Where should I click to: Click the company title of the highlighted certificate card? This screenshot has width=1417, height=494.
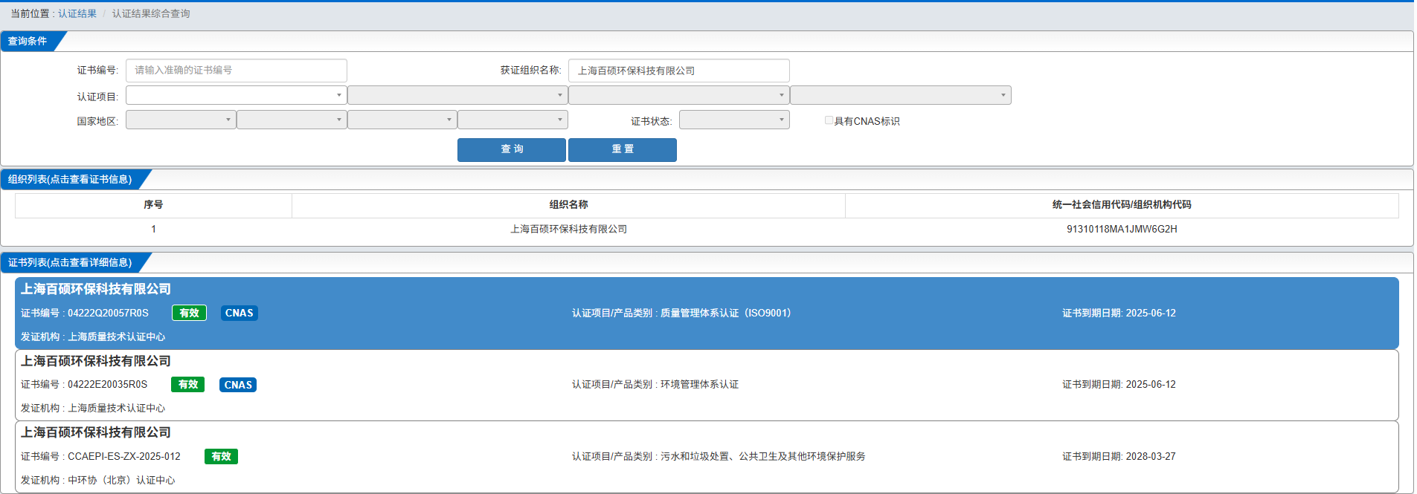pos(96,290)
